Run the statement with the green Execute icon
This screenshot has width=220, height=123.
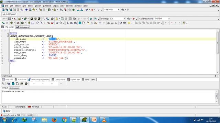click(x=3, y=23)
